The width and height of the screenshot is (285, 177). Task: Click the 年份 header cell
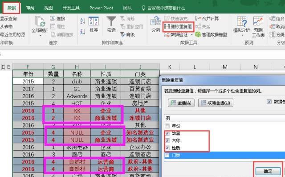point(28,74)
